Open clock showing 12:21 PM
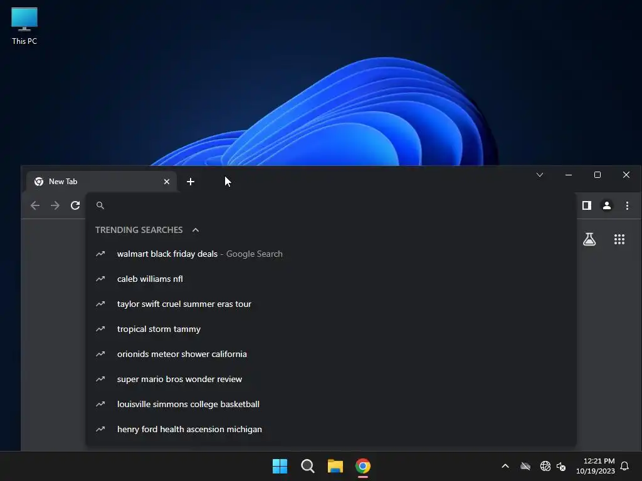Image resolution: width=642 pixels, height=481 pixels. 596,466
